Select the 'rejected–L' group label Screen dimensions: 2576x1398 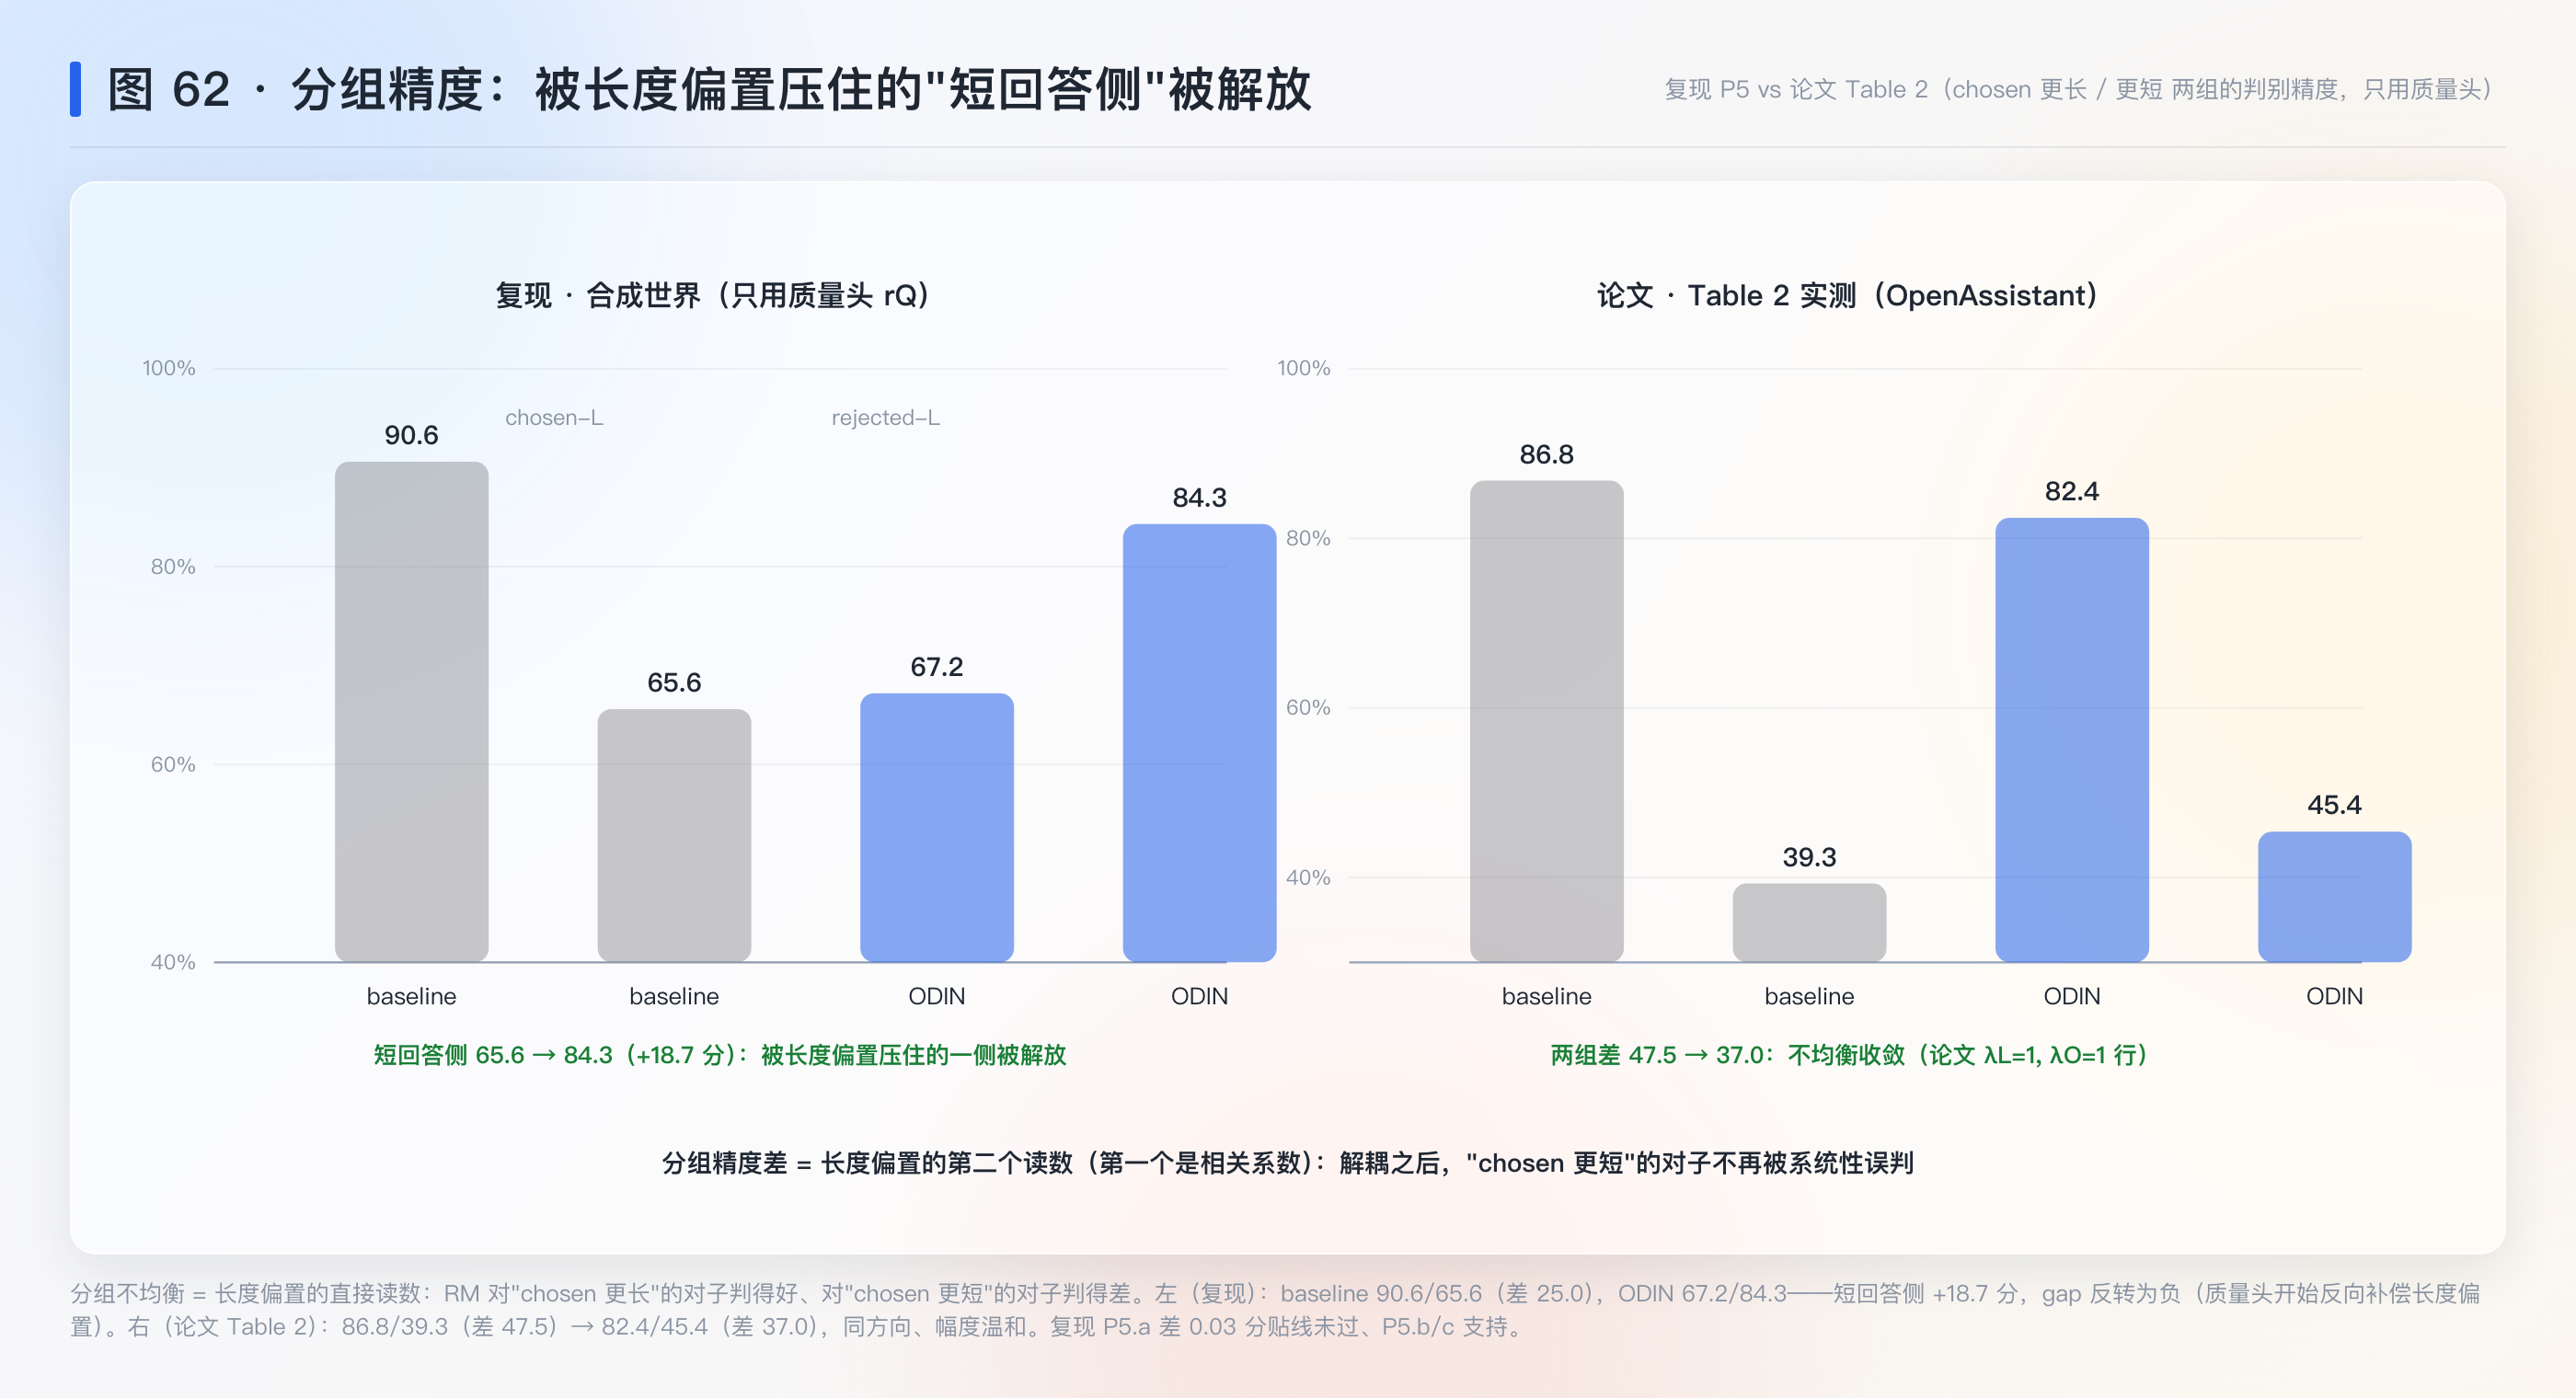[x=885, y=417]
